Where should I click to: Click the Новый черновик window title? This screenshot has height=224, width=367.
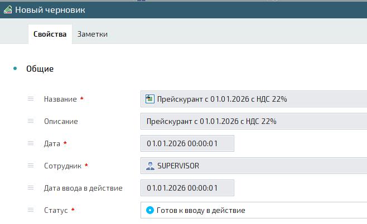click(50, 10)
